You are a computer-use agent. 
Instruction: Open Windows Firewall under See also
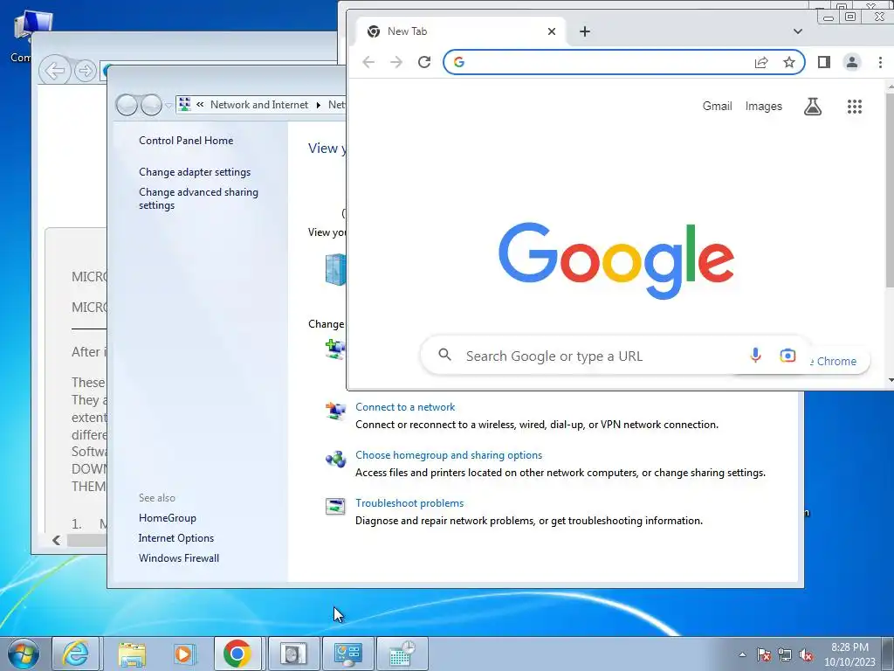coord(178,558)
